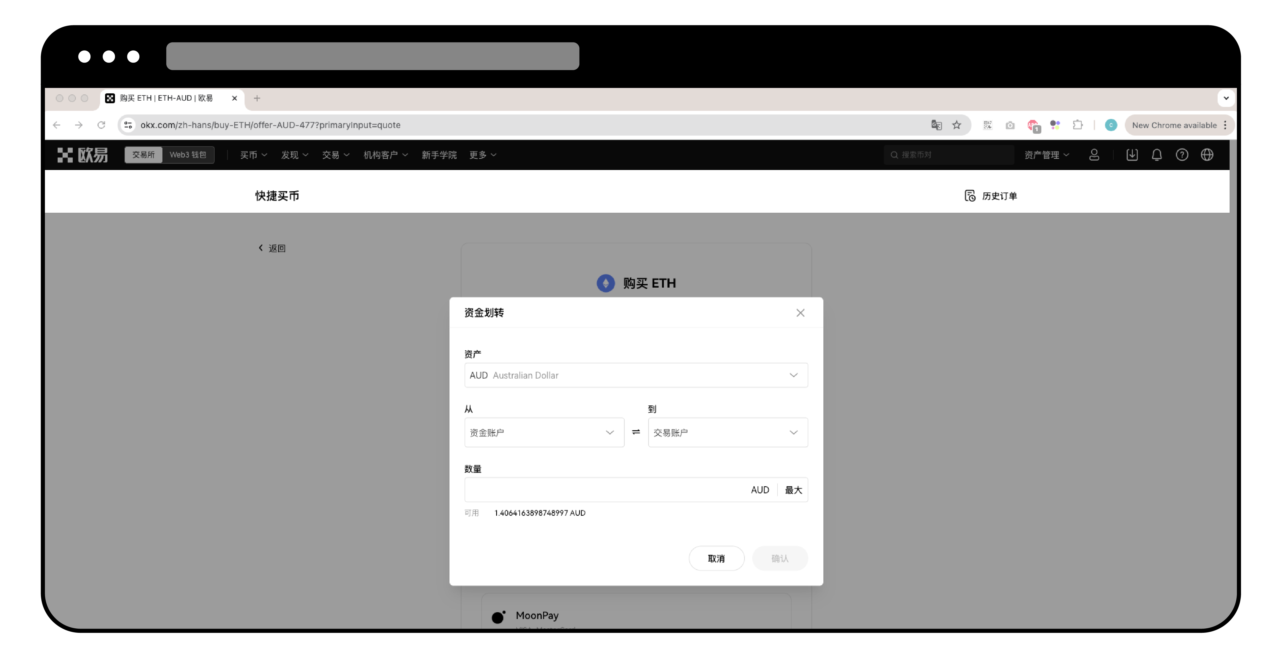Open the 资金账户 source account dropdown

[543, 432]
